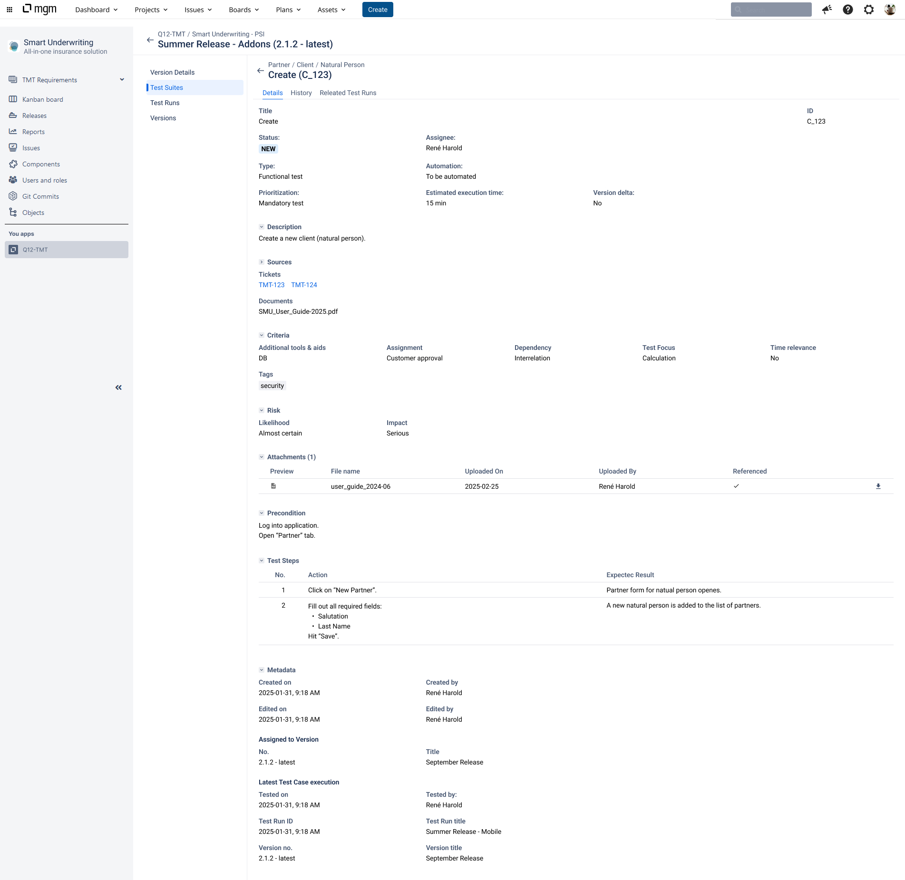Viewport: 905px width, 880px height.
Task: Click the announcements megaphone icon
Action: [x=827, y=10]
